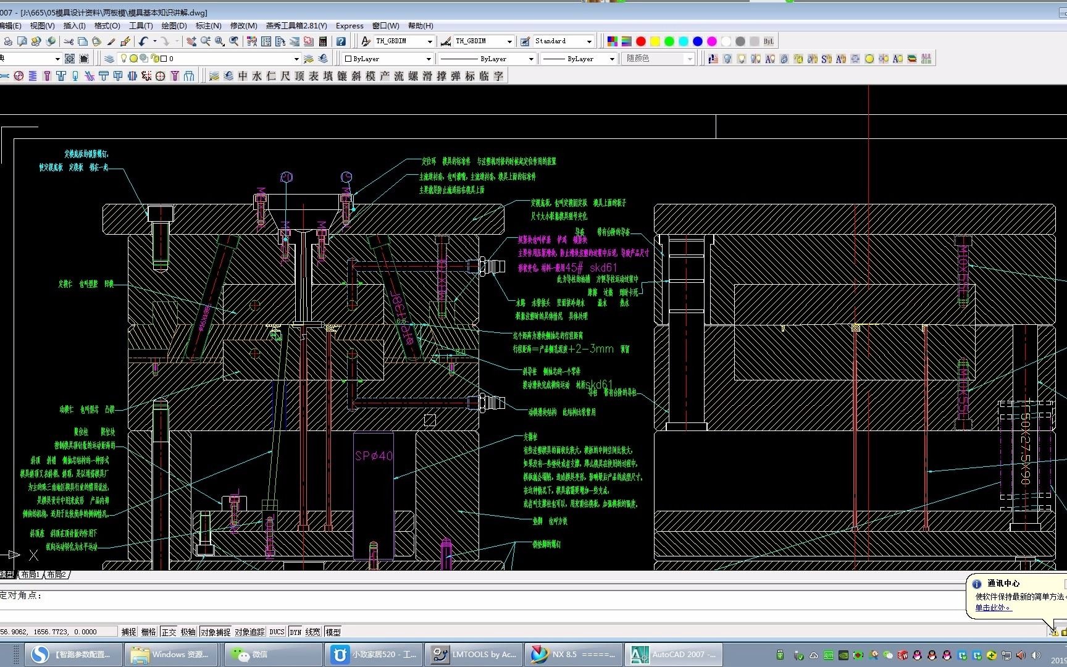Screen dimensions: 1067x667
Task: Open the QuickCalc calculator icon
Action: coord(323,41)
